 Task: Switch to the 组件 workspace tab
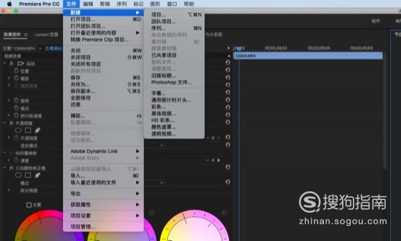pyautogui.click(x=376, y=21)
